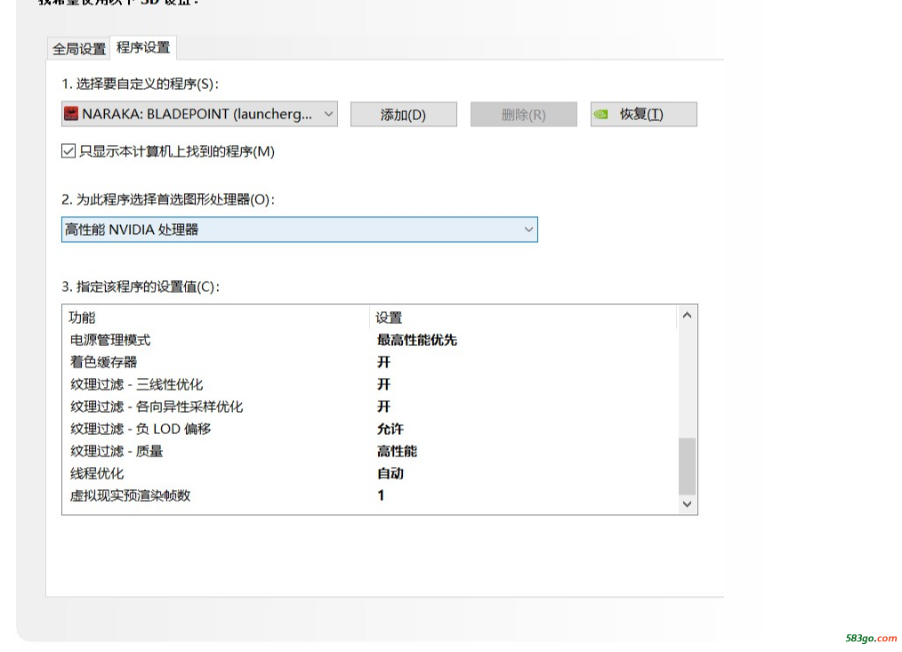
Task: Select the 着色缓存器 setting row
Action: (x=104, y=362)
